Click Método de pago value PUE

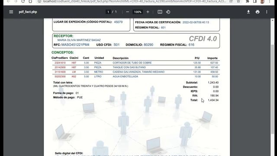pos(80,97)
